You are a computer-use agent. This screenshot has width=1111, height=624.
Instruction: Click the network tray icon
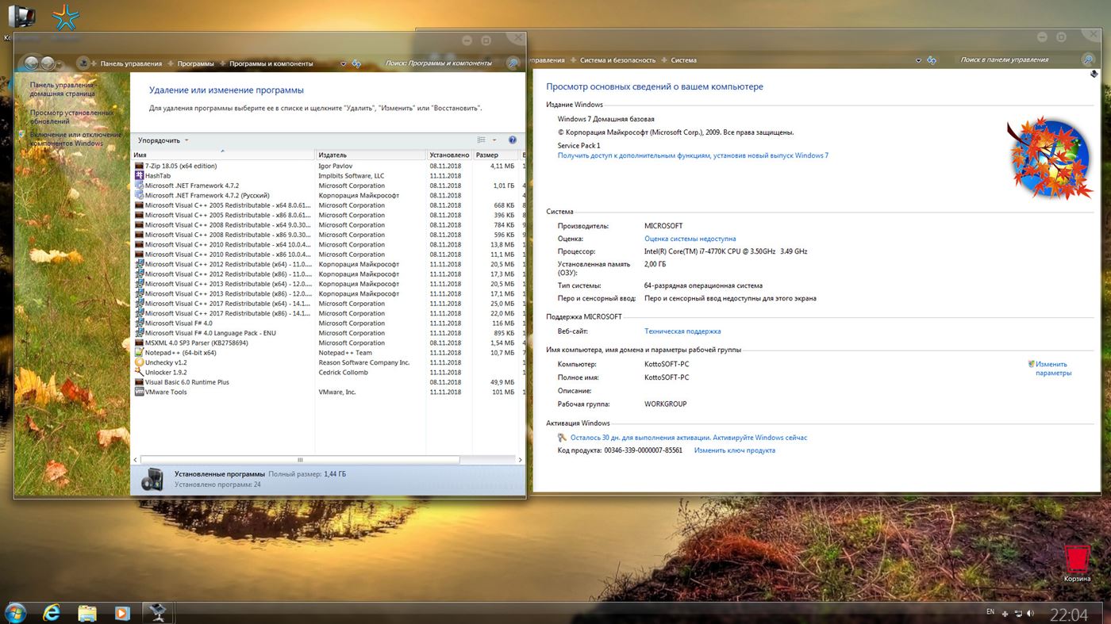coord(1018,614)
